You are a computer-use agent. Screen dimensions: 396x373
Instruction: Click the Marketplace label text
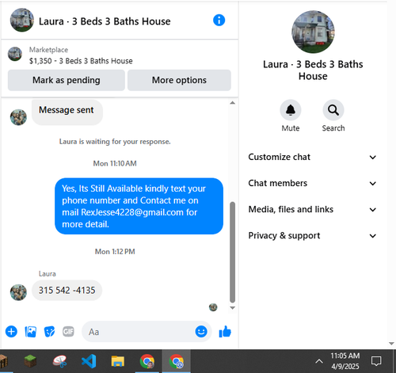click(48, 50)
